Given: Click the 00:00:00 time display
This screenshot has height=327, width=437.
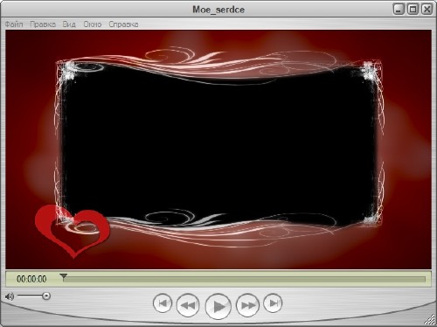Looking at the screenshot, I should (x=31, y=279).
